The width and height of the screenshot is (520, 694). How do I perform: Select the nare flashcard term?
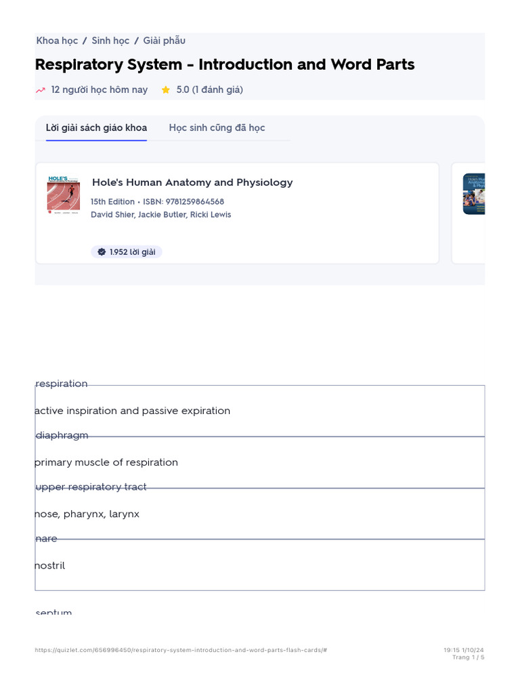[47, 539]
